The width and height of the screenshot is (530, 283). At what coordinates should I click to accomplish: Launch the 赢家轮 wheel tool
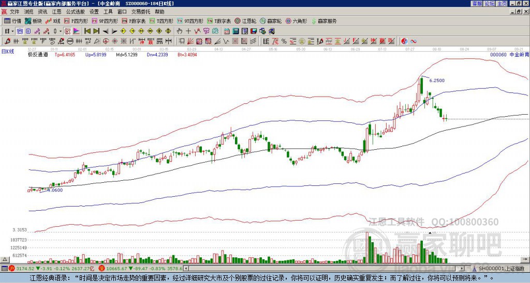click(271, 21)
